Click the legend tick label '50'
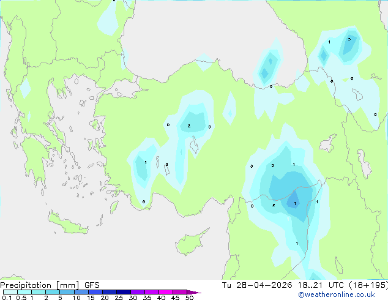This screenshot has height=300, width=388. [189, 298]
